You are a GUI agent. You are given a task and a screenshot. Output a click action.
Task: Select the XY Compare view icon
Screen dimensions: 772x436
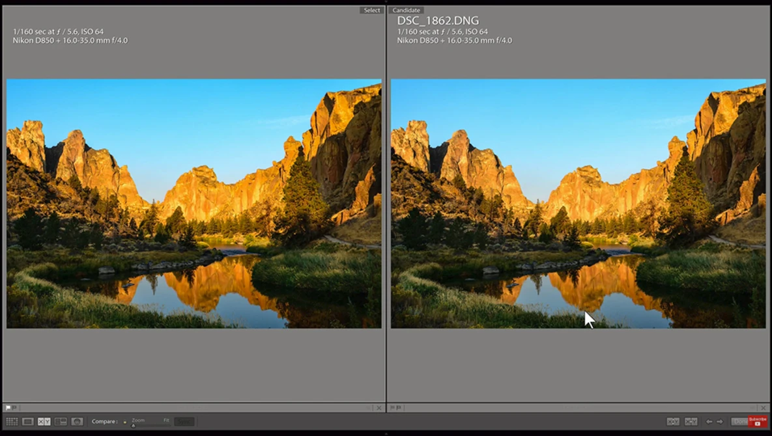44,422
